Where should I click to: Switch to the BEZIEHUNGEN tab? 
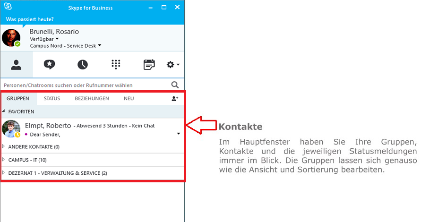(92, 99)
